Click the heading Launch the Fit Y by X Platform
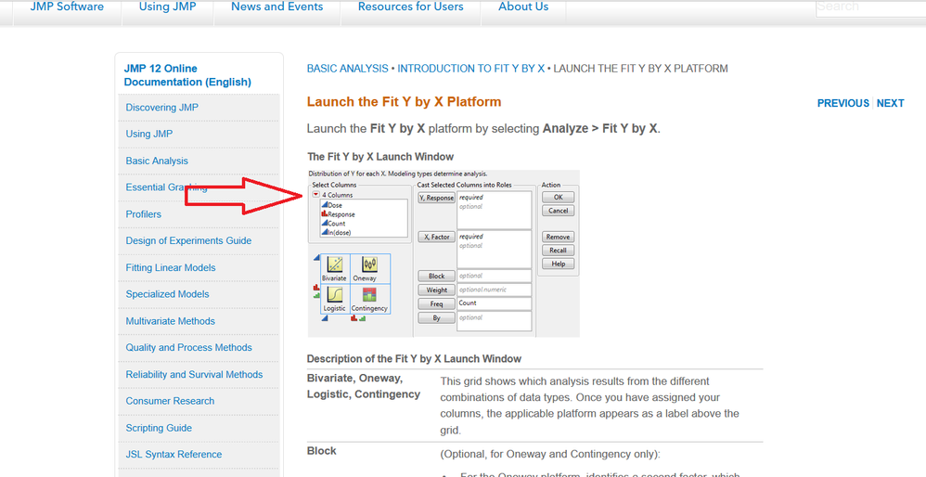The image size is (926, 477). (x=404, y=101)
